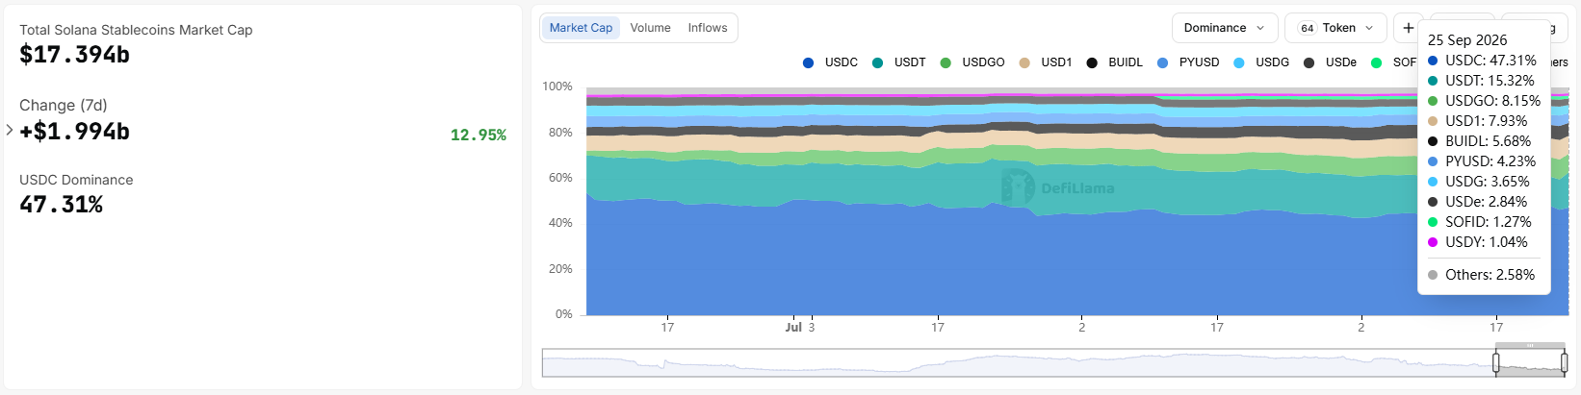Toggle the BUIDL legend series
This screenshot has height=395, width=1581.
[1115, 62]
